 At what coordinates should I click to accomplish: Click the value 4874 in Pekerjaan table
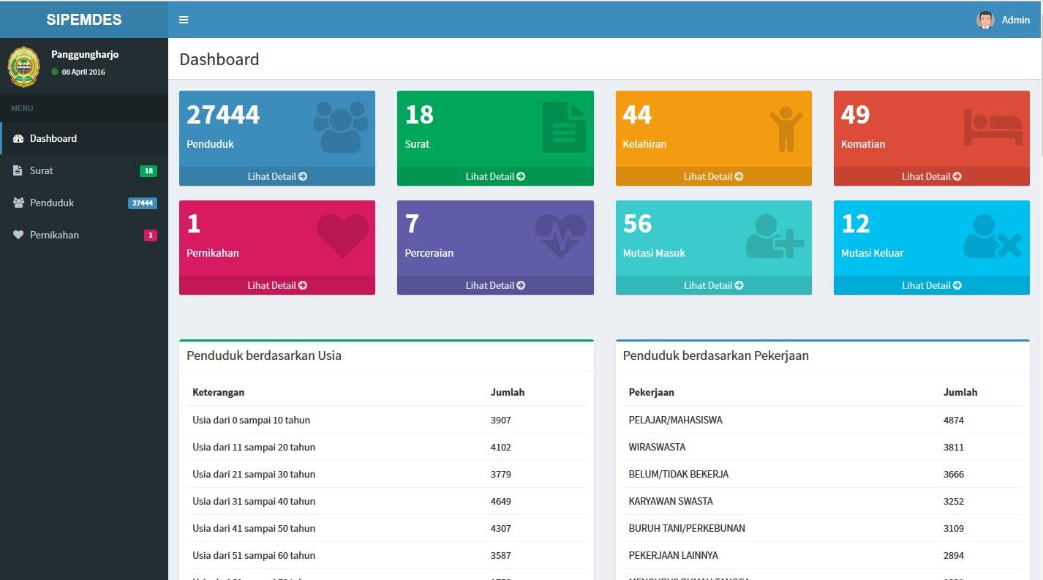point(954,420)
